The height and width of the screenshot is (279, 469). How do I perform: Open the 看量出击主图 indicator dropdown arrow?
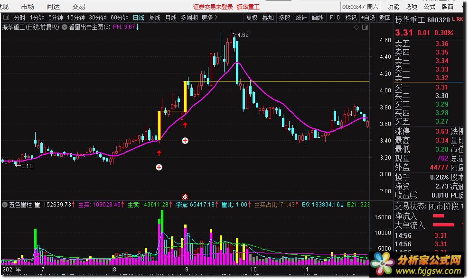[65, 27]
